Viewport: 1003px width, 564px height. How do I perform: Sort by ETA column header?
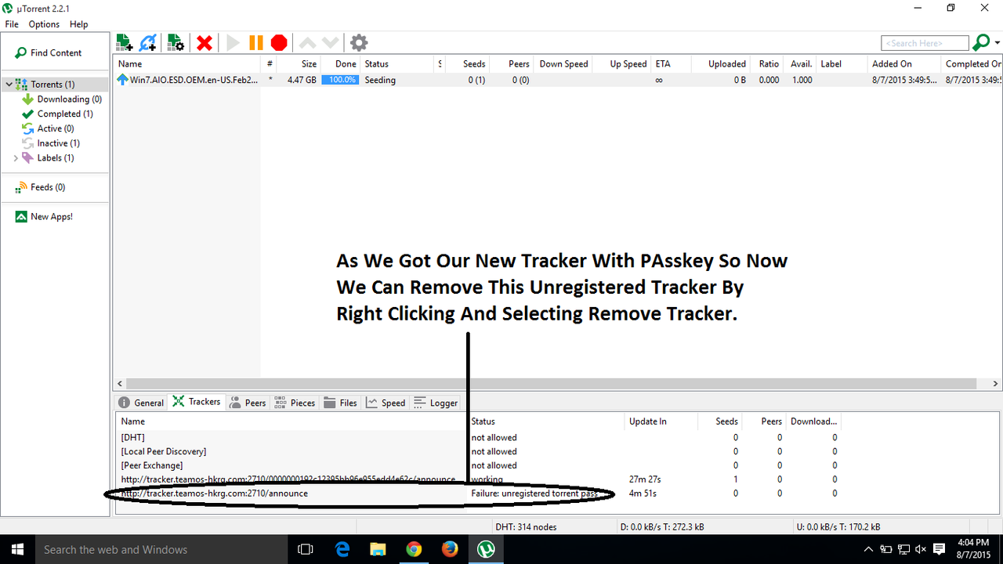coord(672,64)
